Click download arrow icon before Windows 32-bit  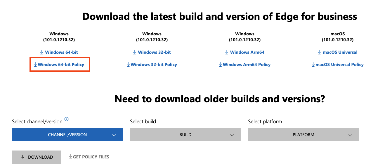click(134, 52)
